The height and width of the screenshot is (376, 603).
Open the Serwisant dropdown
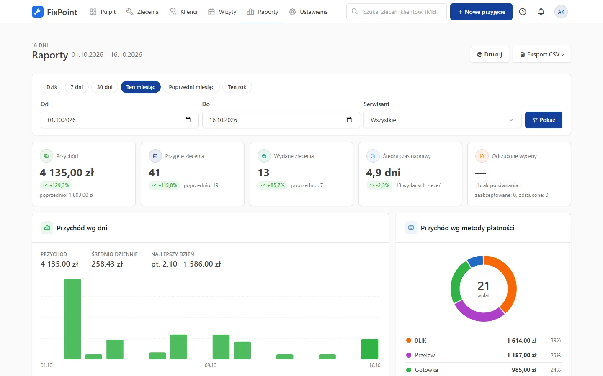tap(442, 120)
